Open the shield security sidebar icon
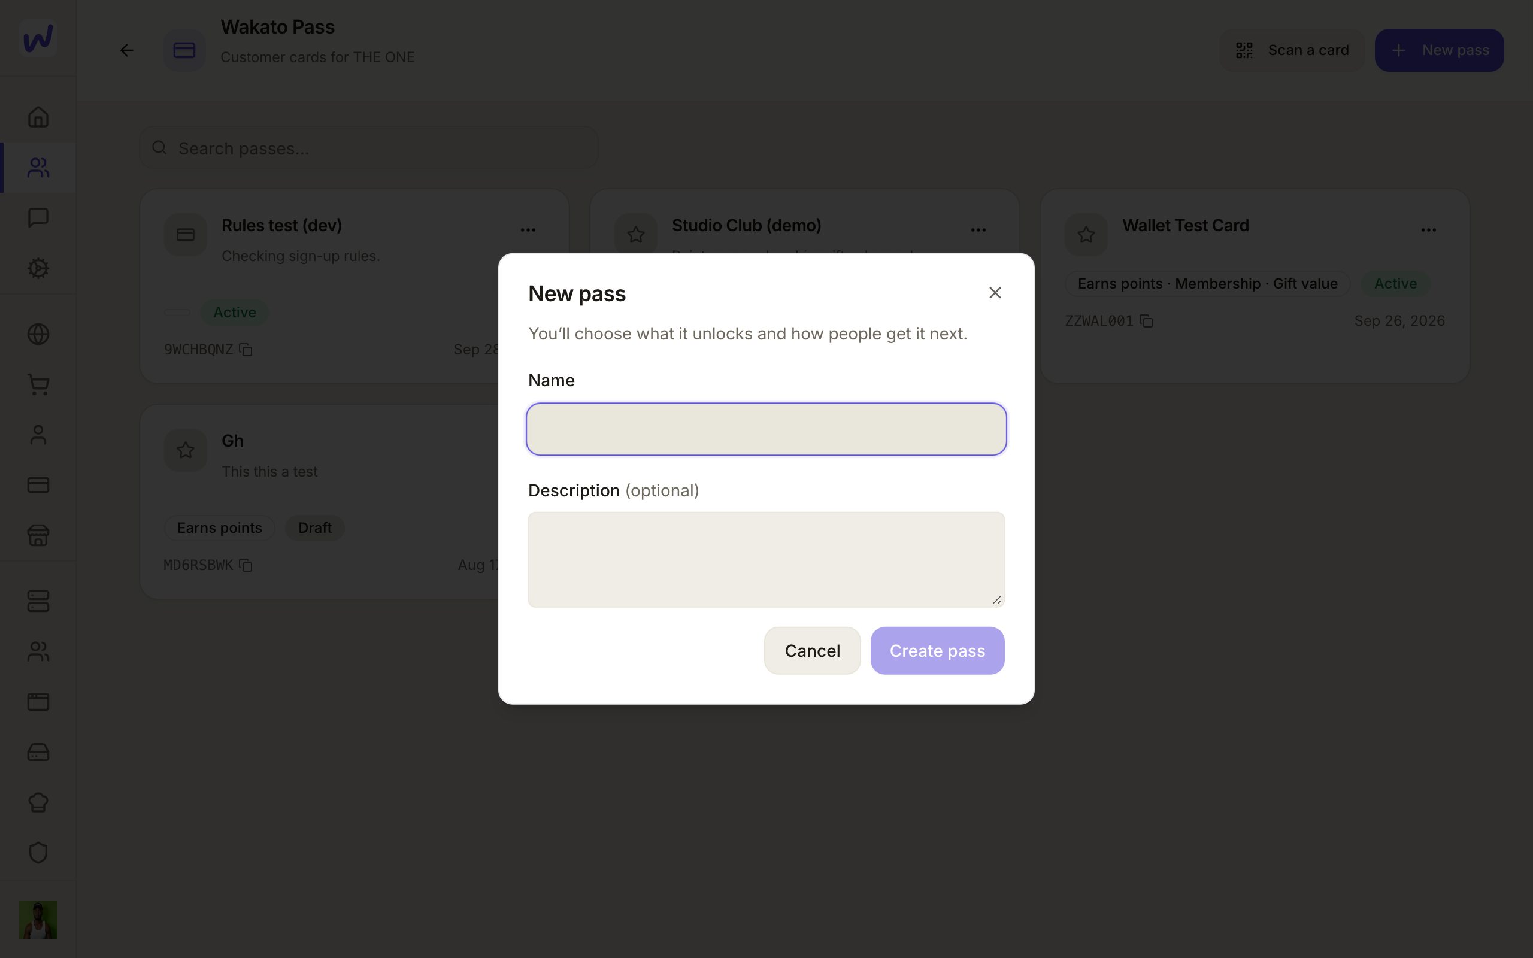The height and width of the screenshot is (958, 1533). pyautogui.click(x=38, y=853)
